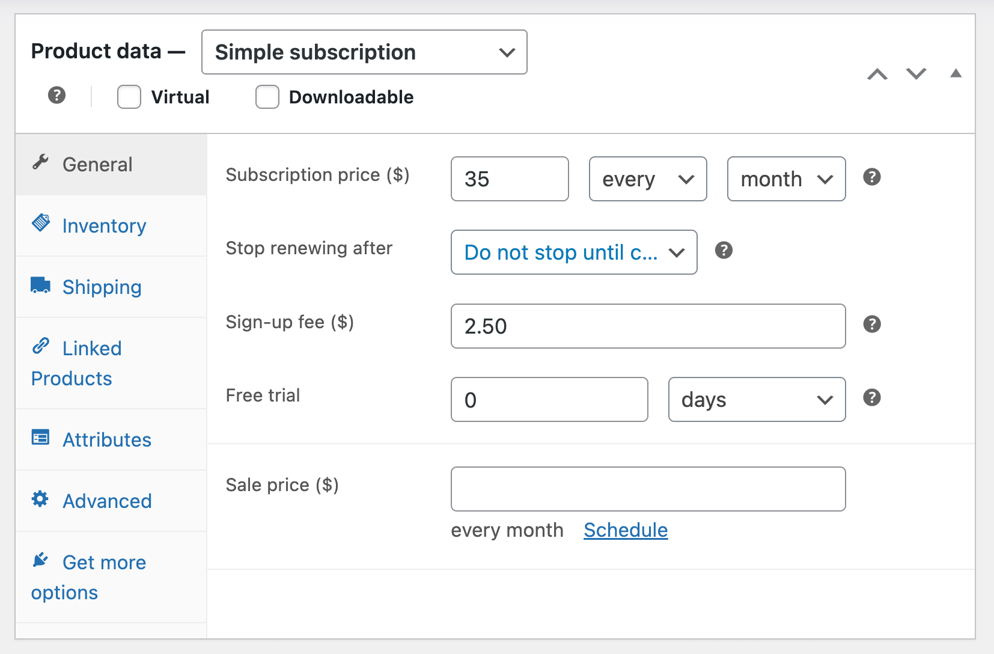Click the help icon beside Subscription price
Image resolution: width=994 pixels, height=654 pixels.
[872, 177]
